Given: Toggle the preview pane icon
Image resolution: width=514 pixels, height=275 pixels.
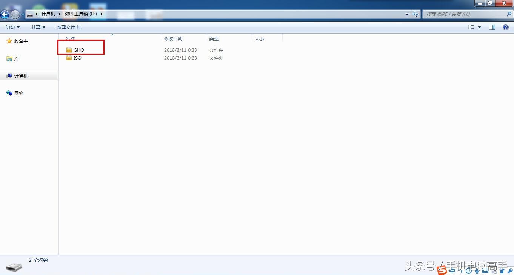Looking at the screenshot, I should click(x=492, y=27).
